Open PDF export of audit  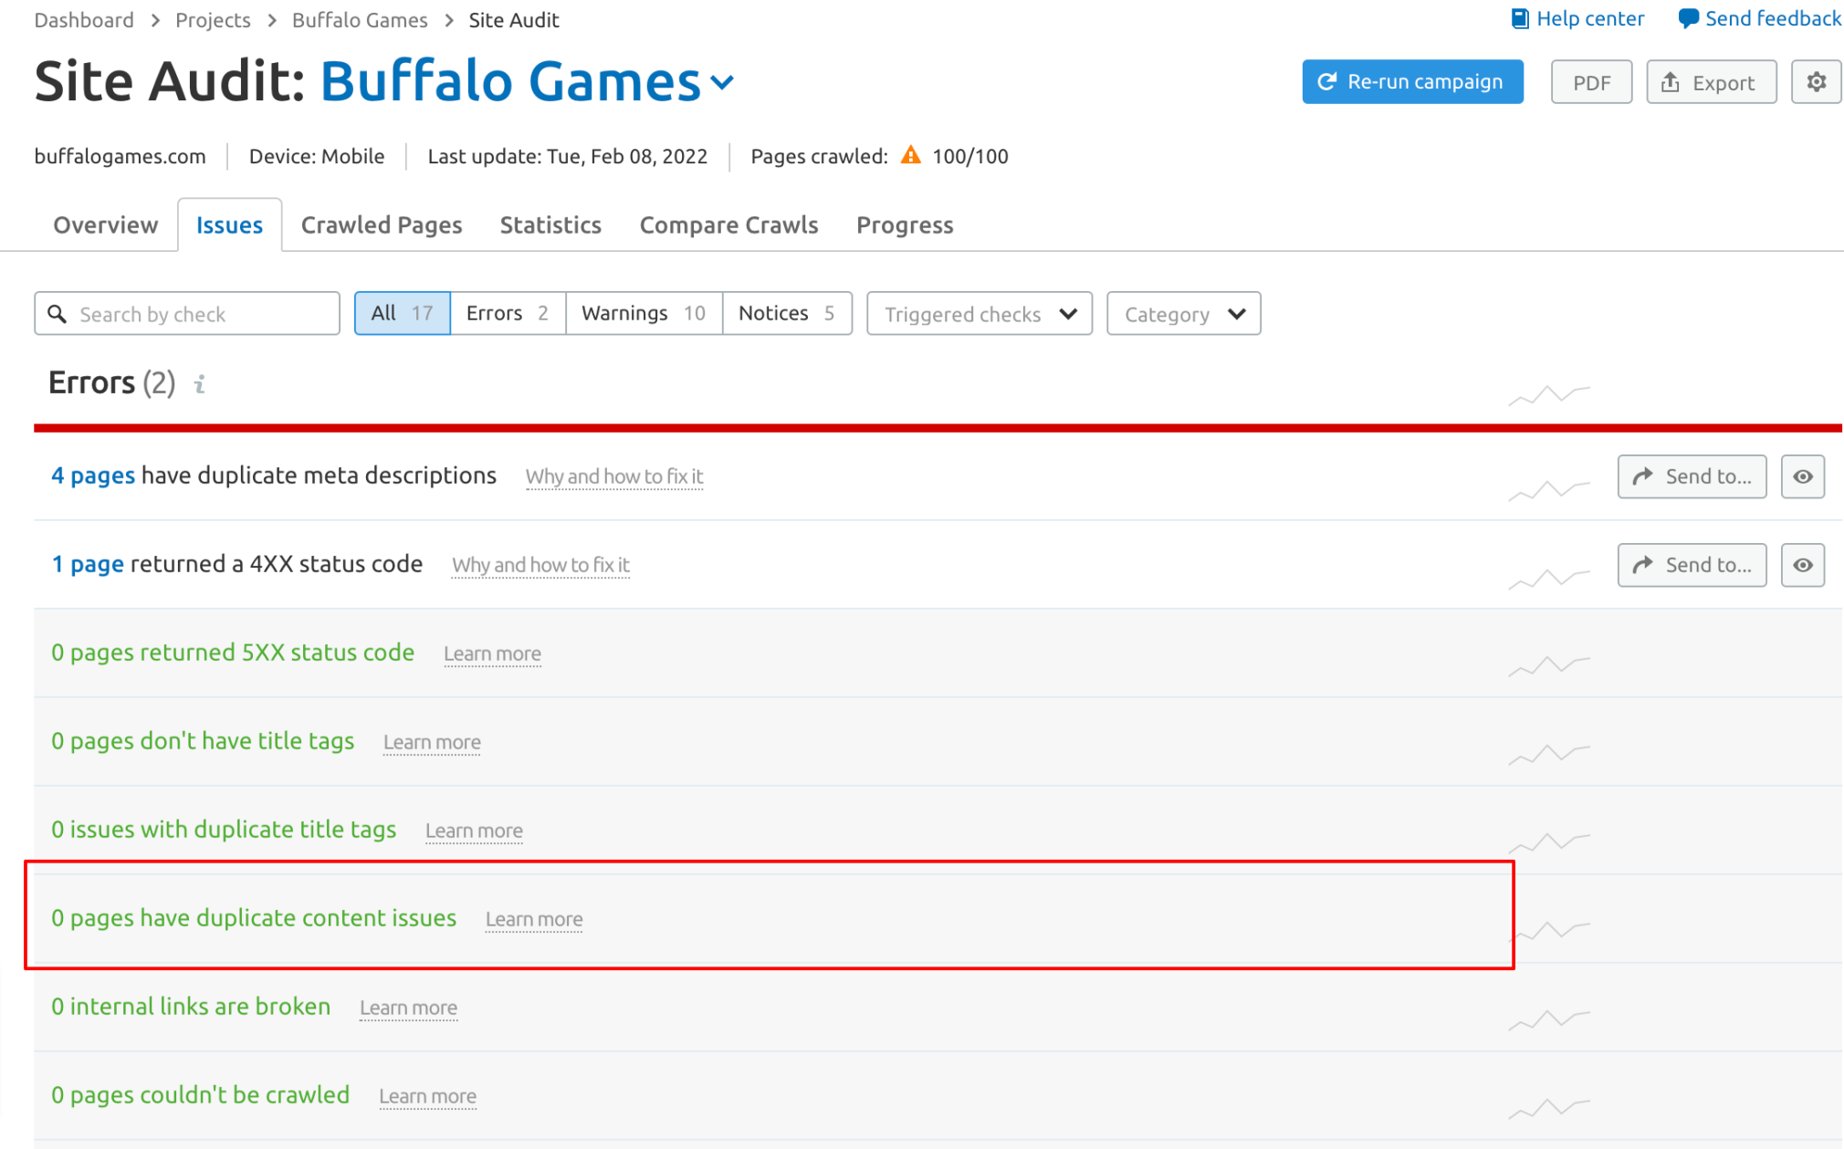point(1591,82)
